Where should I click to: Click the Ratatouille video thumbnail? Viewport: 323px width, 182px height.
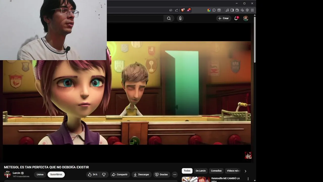[196, 179]
